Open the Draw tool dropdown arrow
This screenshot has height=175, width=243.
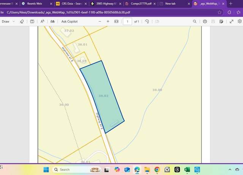tap(14, 22)
